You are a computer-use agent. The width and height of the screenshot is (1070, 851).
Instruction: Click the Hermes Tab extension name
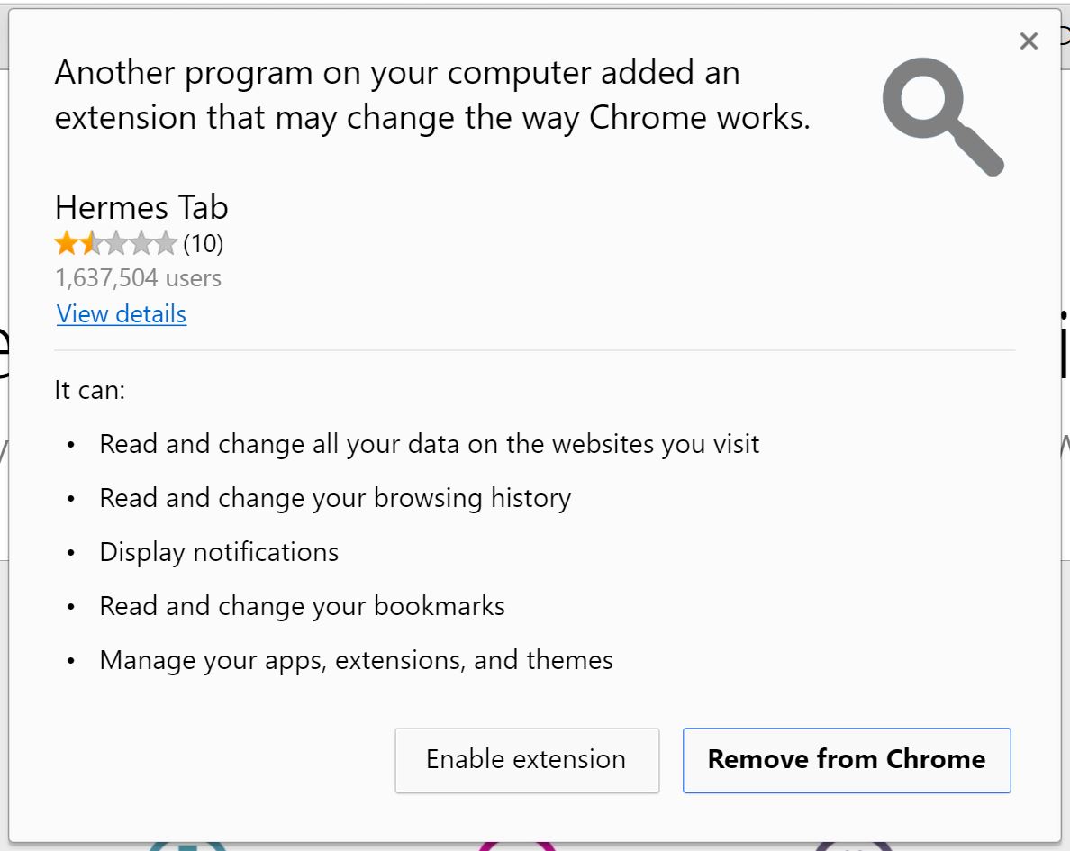141,207
